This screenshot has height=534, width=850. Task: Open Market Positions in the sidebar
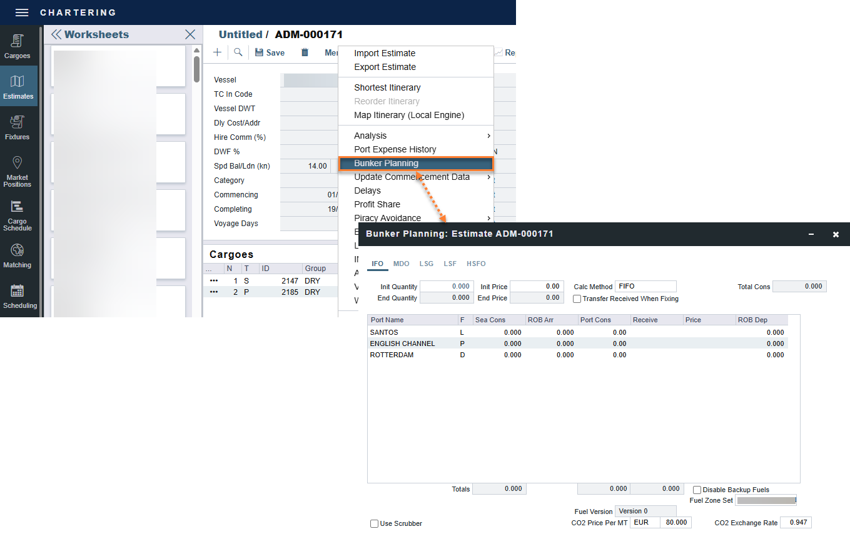18,171
